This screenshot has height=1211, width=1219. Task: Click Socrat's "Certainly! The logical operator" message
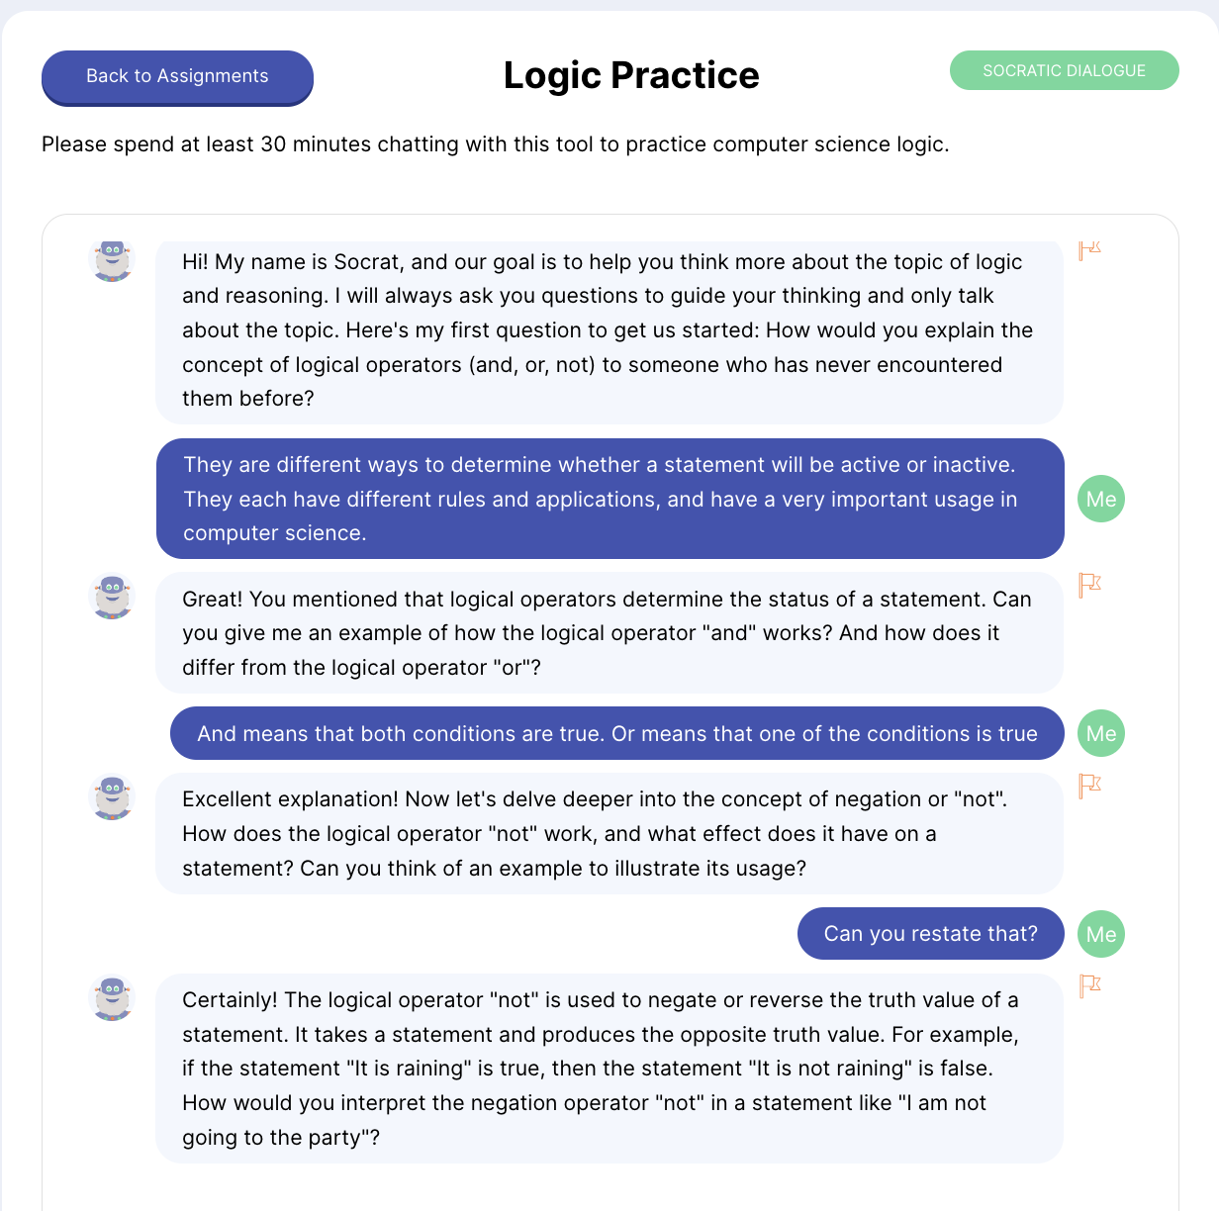point(609,1069)
